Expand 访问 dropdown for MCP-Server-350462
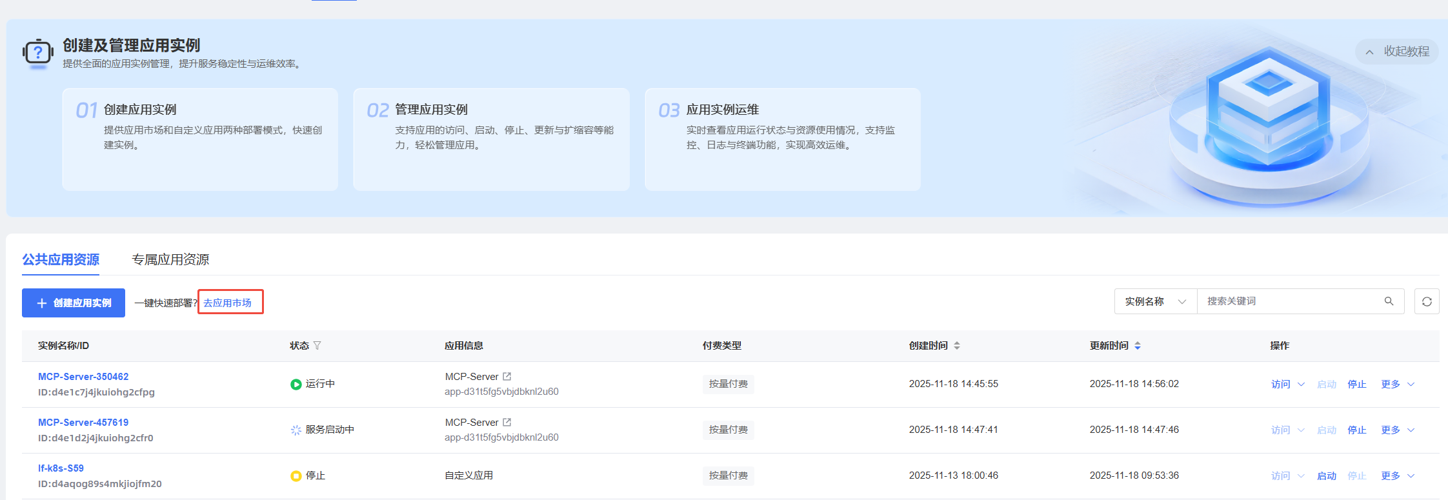The width and height of the screenshot is (1448, 500). 1288,385
